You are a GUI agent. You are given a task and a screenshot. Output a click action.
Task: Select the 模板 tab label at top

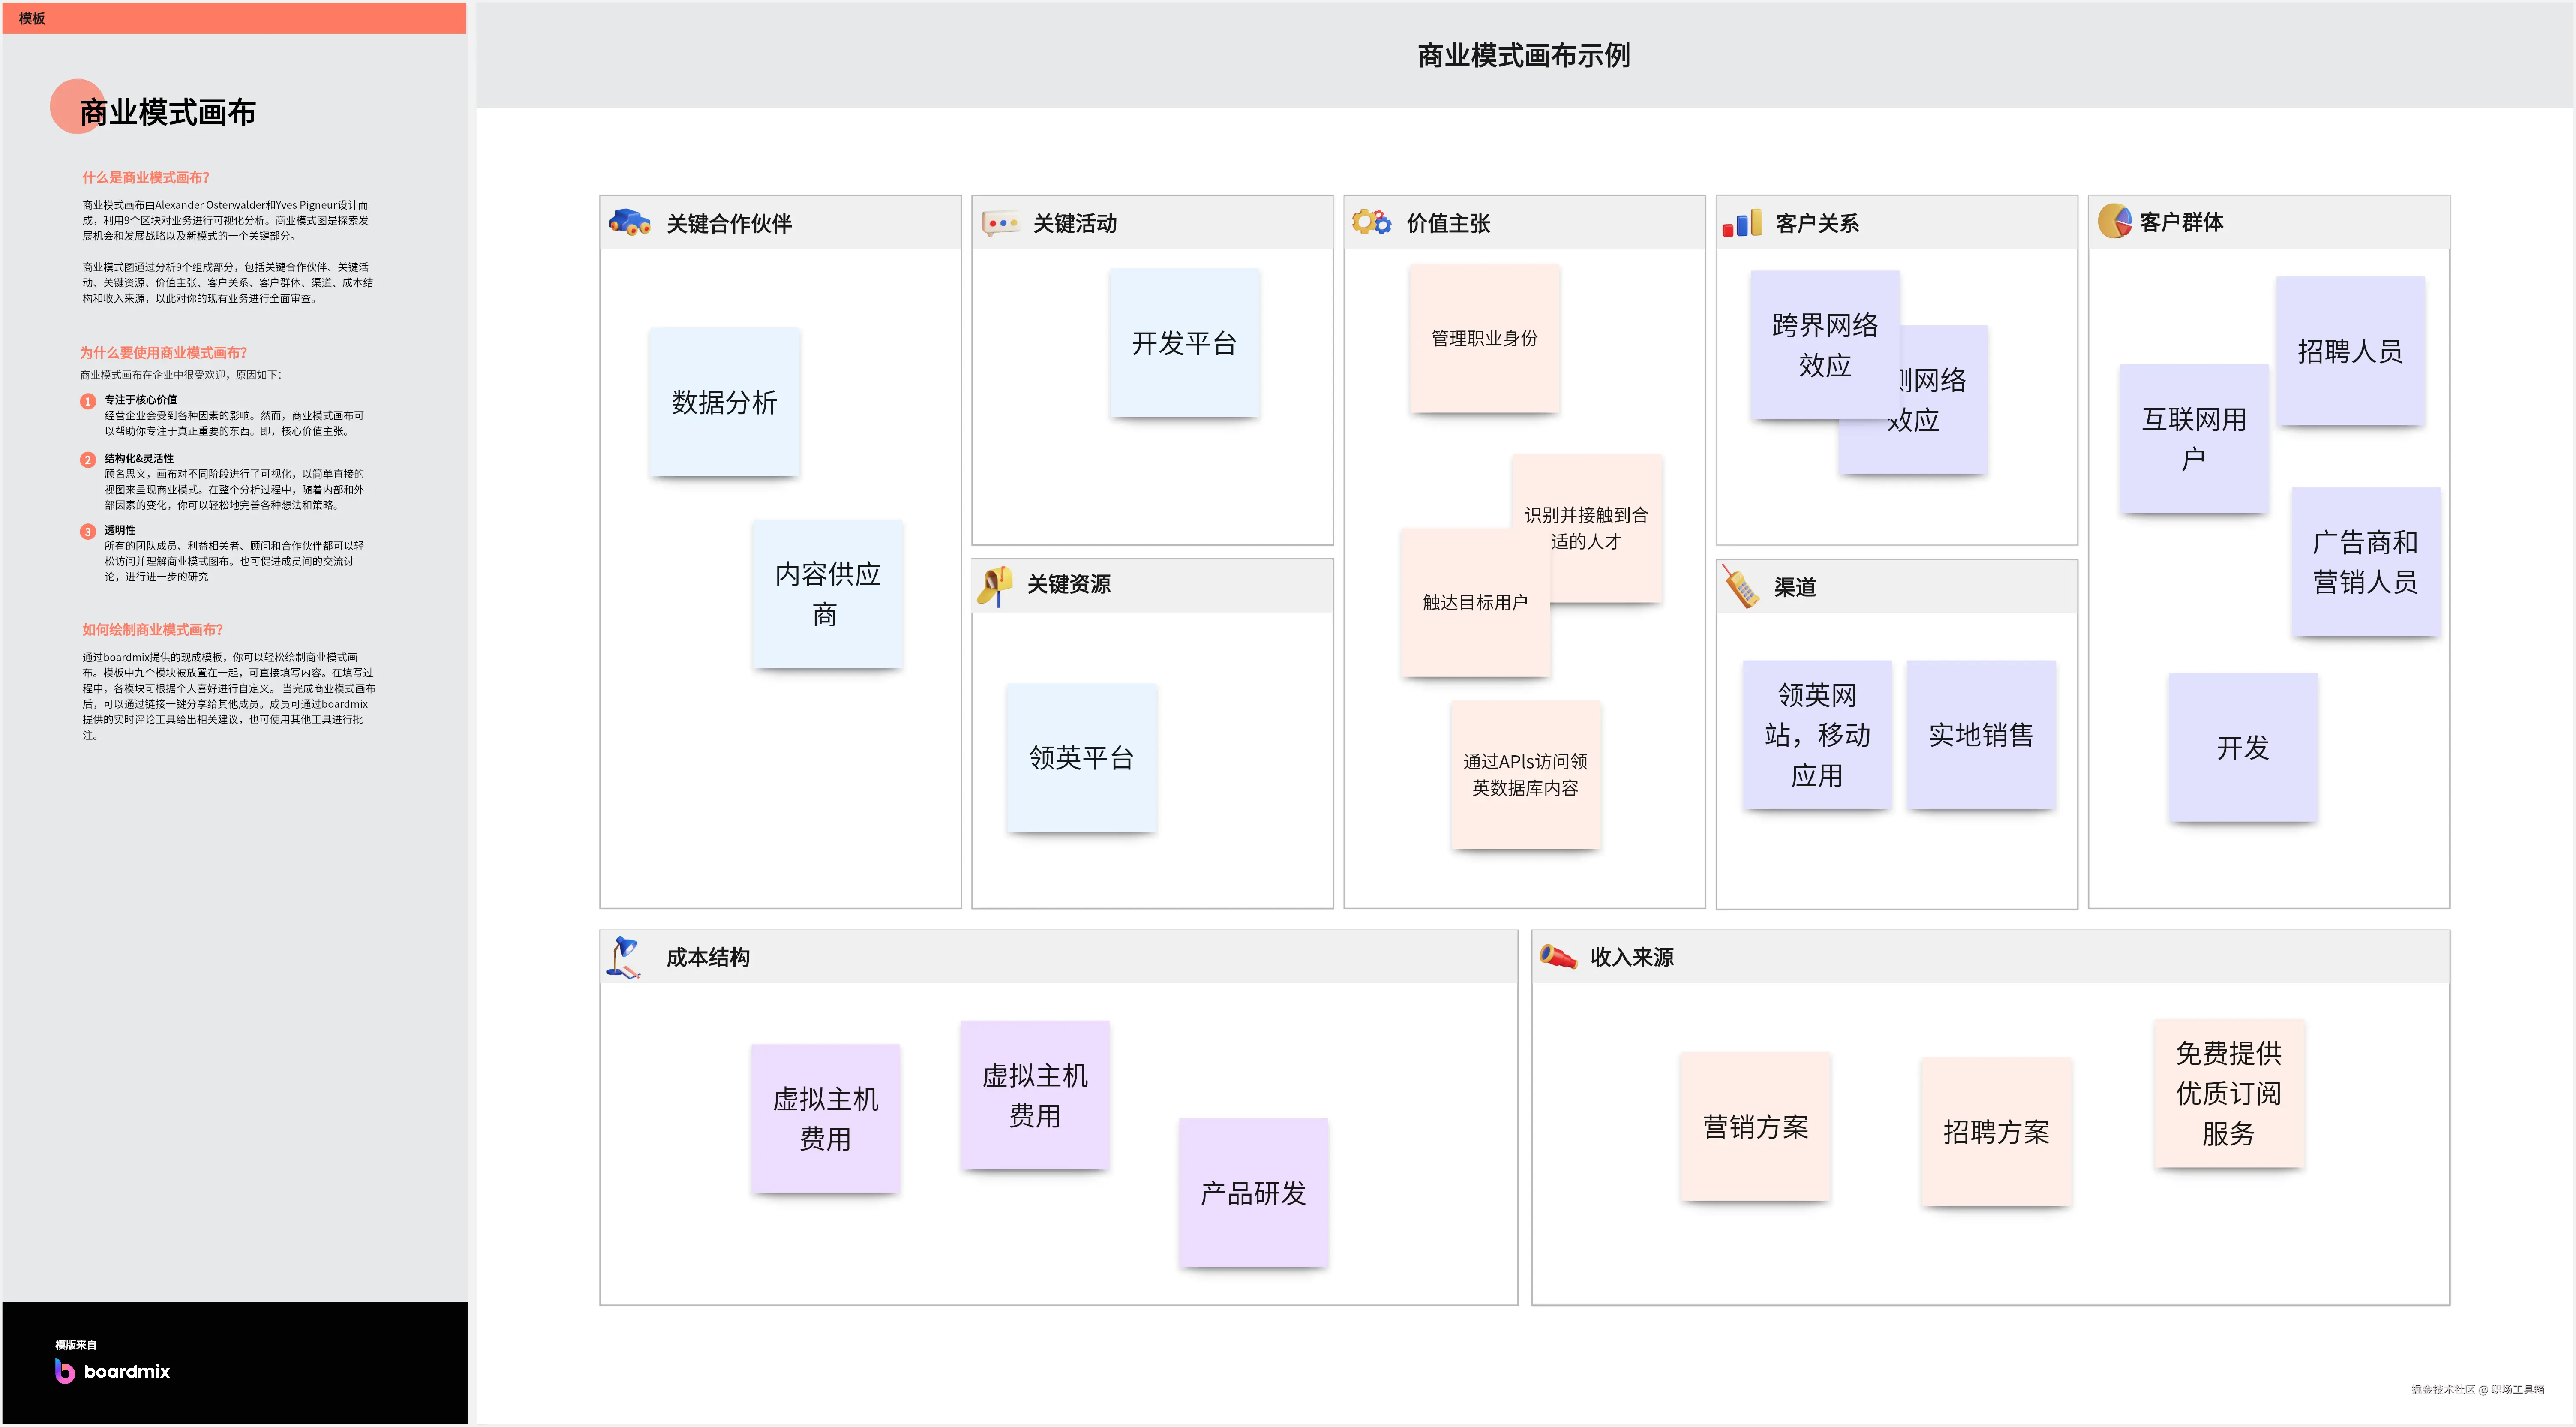[x=32, y=18]
